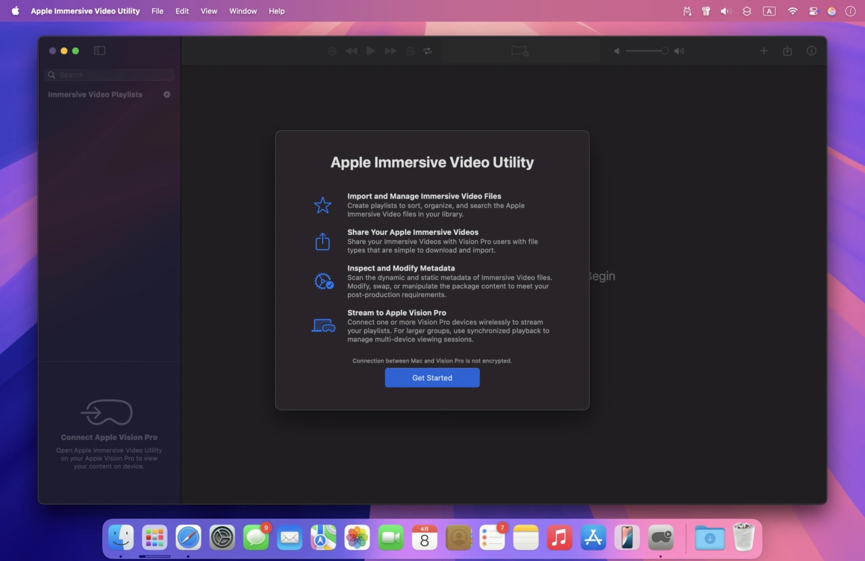Open the info inspector icon

812,51
